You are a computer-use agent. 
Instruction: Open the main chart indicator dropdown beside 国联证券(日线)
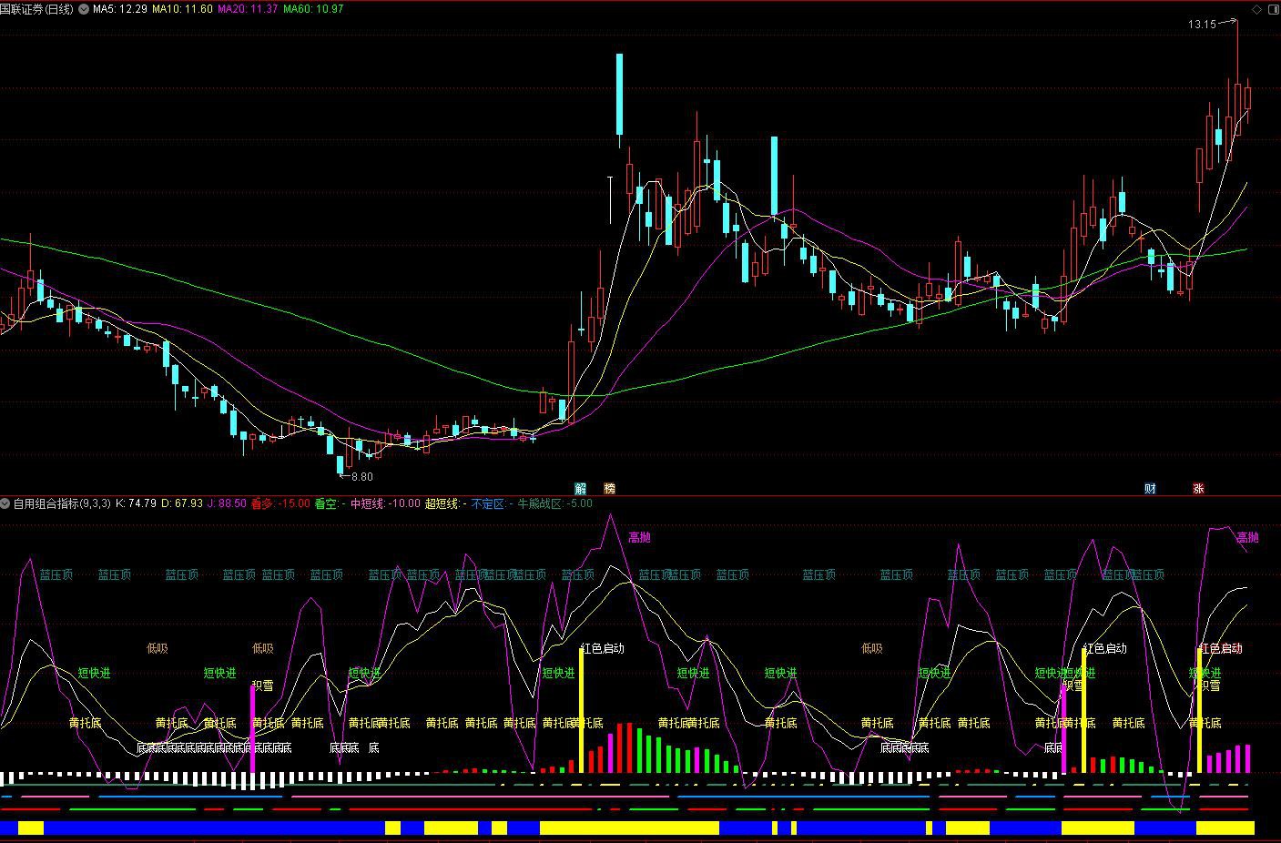pyautogui.click(x=85, y=9)
